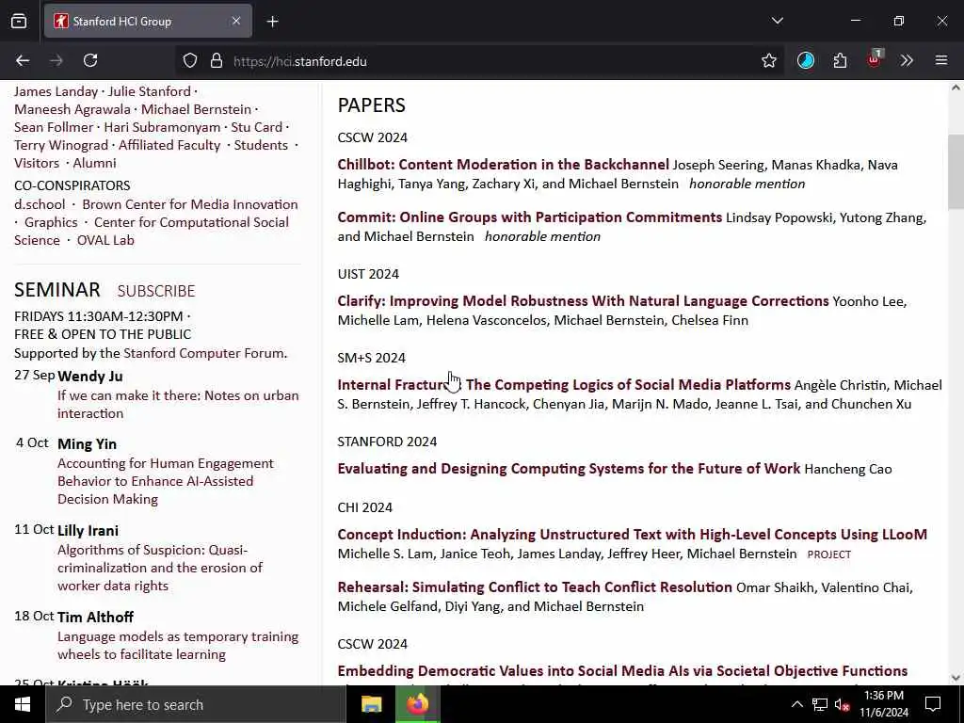Open the Students link
Viewport: 964px width, 723px height.
[261, 145]
